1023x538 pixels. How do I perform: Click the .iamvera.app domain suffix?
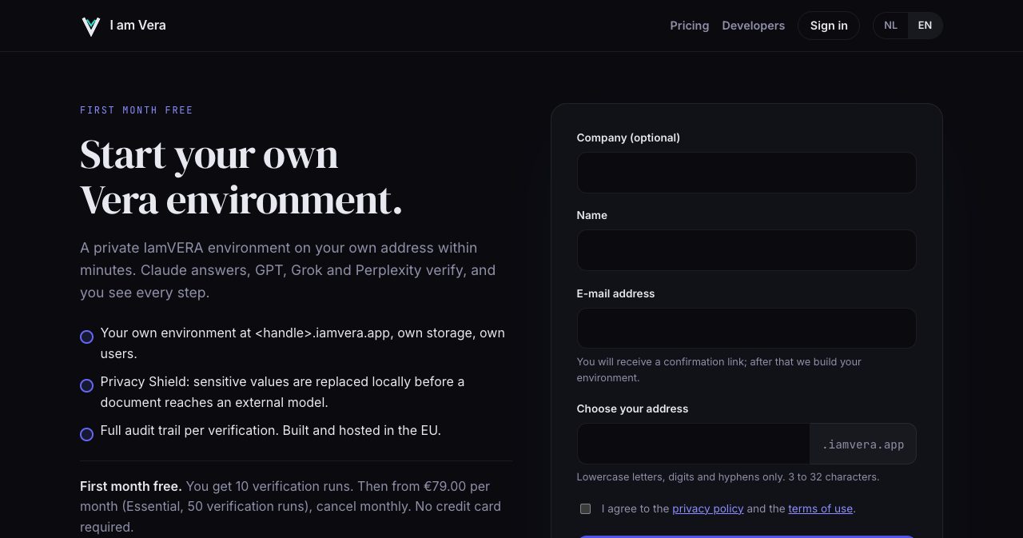pos(863,444)
